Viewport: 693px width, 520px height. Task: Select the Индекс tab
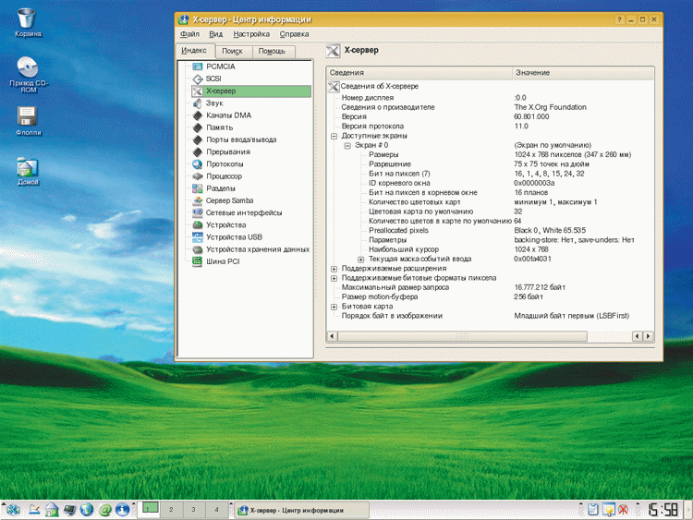coord(194,51)
